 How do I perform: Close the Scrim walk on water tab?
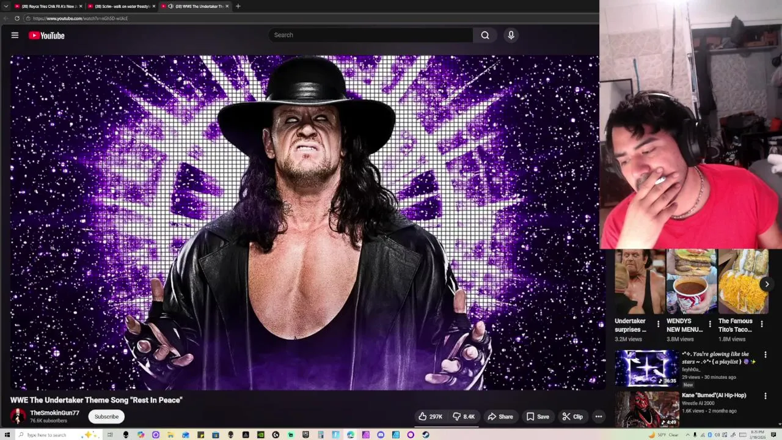pos(154,6)
